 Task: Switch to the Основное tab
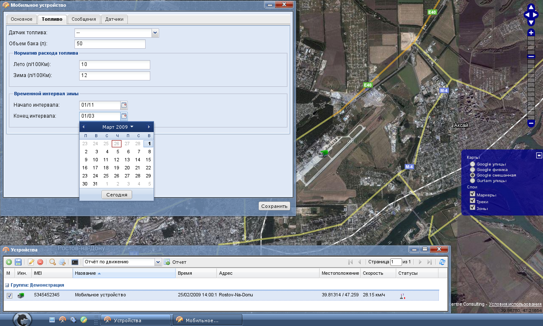tap(22, 19)
